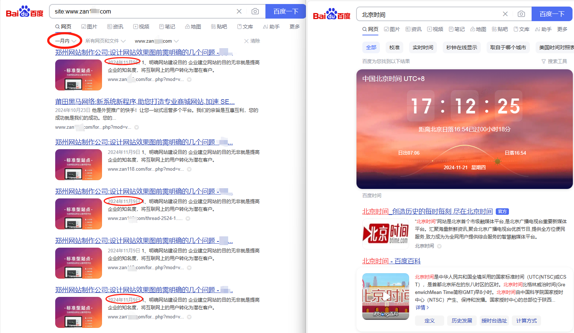Open the 所有网页和文件 file type dropdown
Screen dimensions: 574x333
coord(105,41)
